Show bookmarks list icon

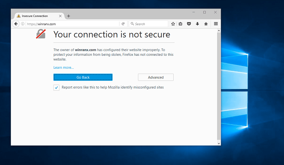click(x=181, y=24)
